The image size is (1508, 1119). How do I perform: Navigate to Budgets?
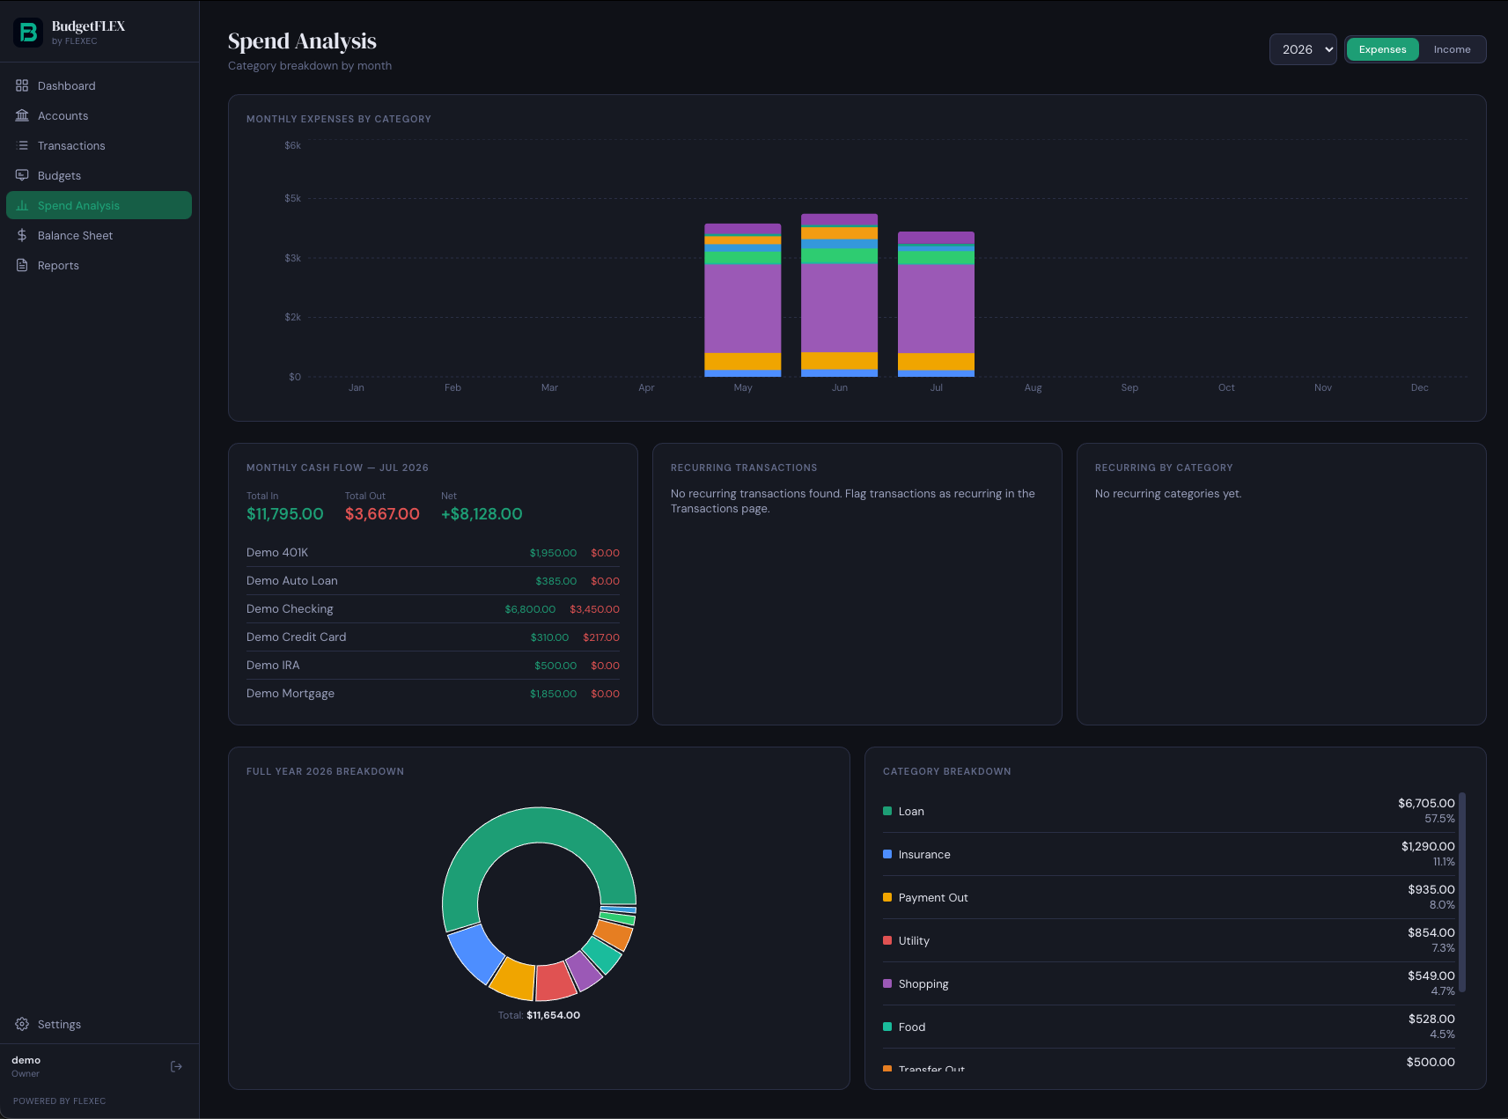(99, 175)
